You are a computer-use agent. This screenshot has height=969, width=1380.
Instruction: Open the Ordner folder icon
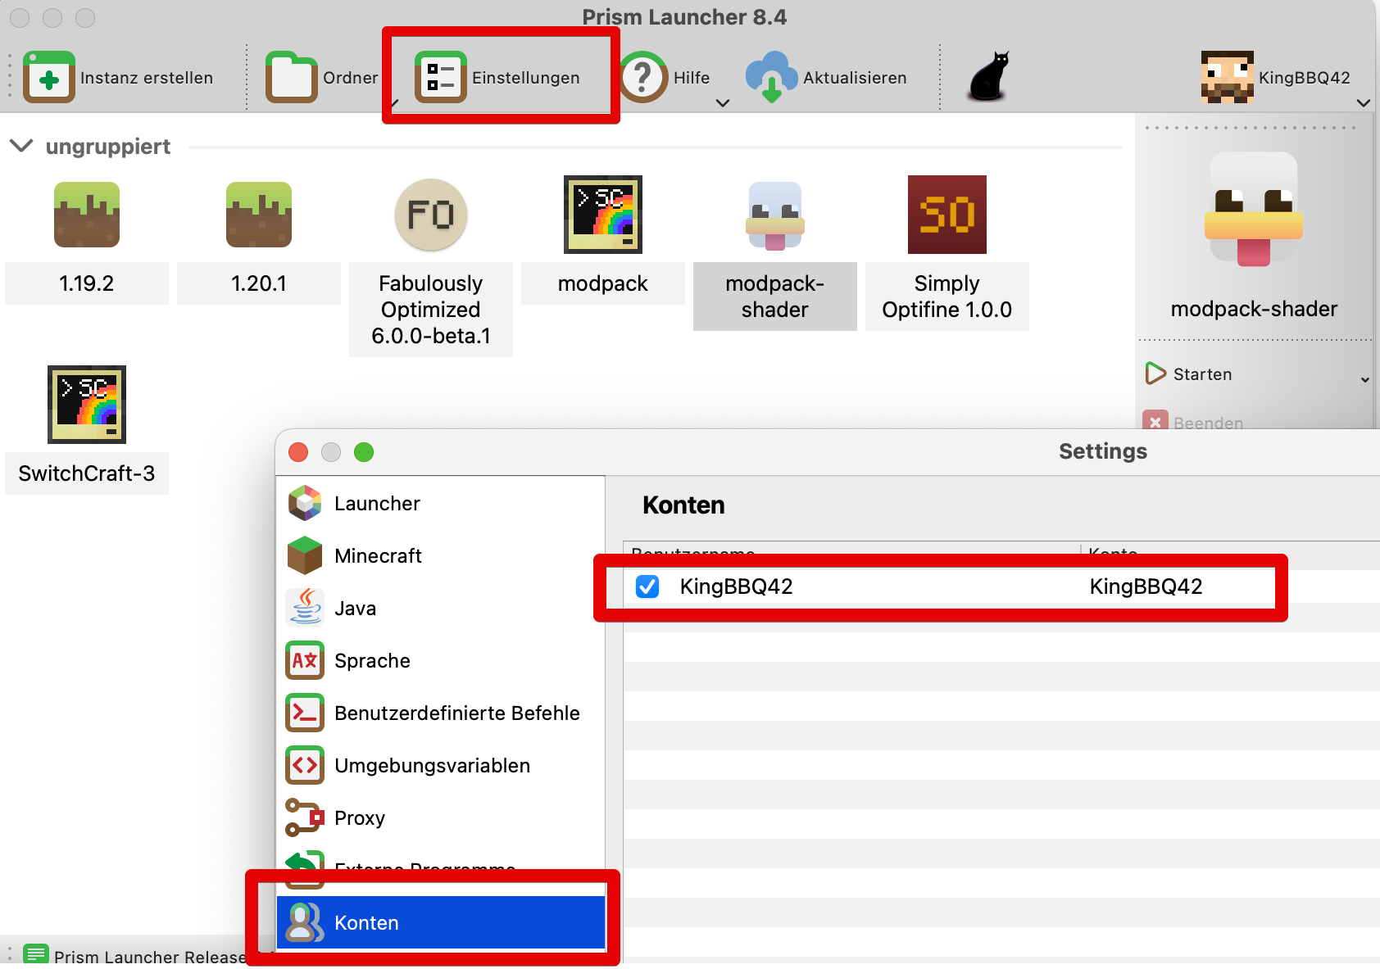pos(291,78)
